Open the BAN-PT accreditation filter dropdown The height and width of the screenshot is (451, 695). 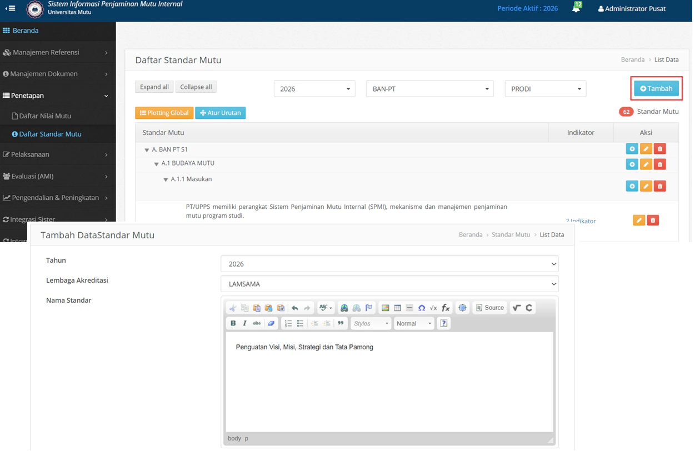pyautogui.click(x=429, y=89)
